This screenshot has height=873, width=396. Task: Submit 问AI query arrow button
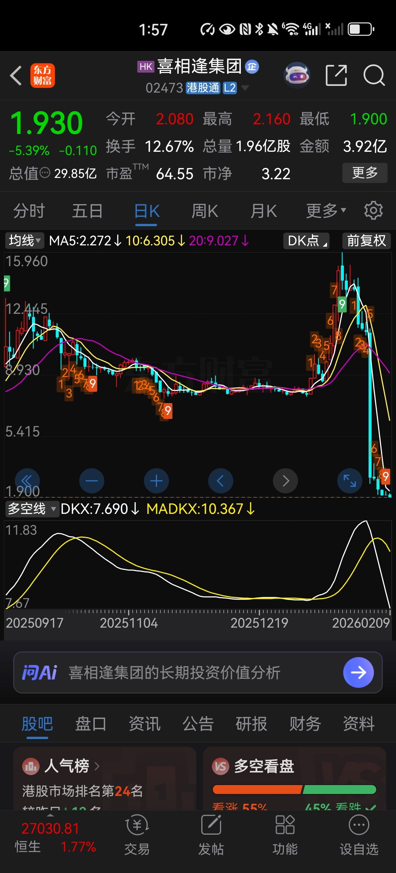pyautogui.click(x=358, y=672)
